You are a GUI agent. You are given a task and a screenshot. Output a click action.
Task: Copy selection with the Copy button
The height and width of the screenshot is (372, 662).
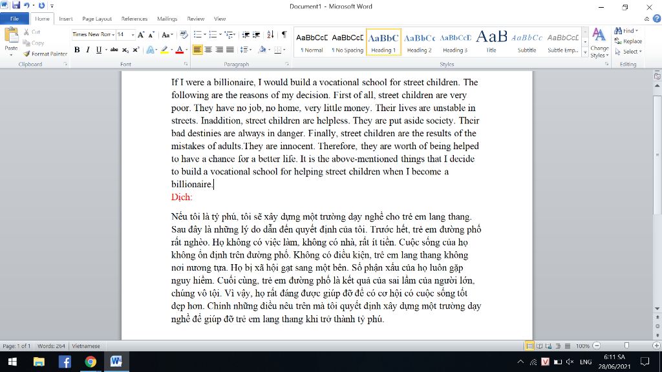coord(34,43)
